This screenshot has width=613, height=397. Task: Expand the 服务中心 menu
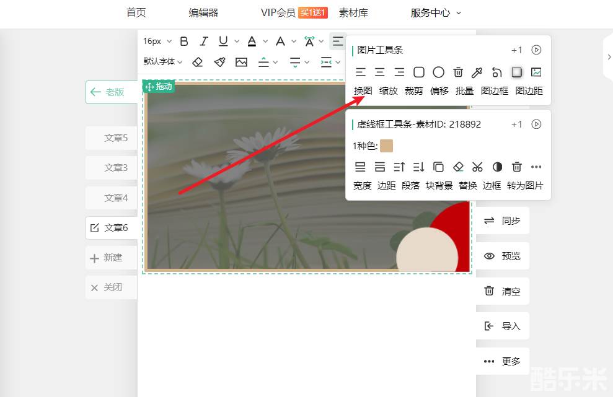click(436, 12)
